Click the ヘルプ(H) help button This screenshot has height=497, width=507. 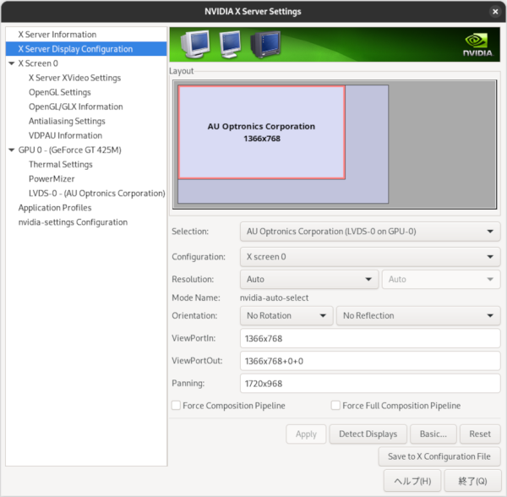(x=412, y=481)
